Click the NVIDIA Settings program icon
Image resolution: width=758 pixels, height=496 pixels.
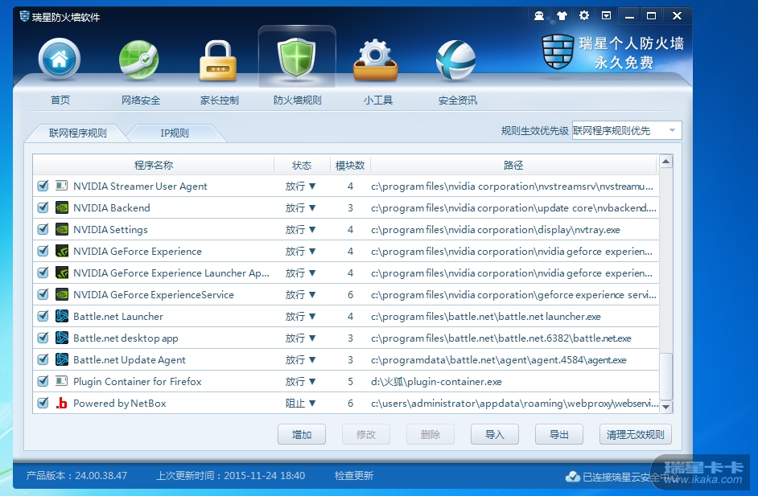(61, 229)
